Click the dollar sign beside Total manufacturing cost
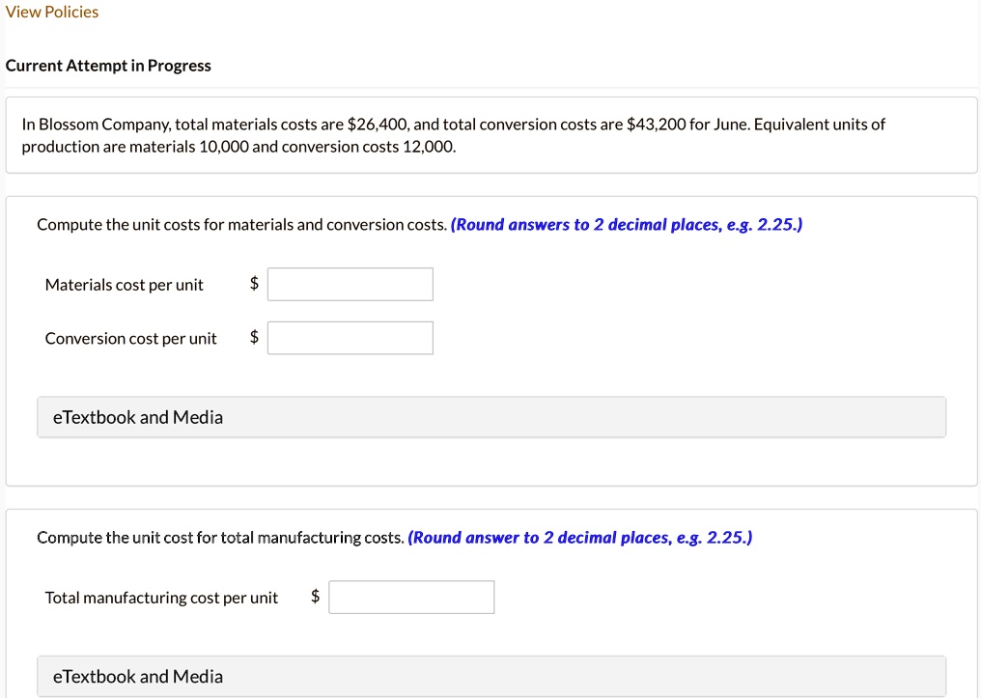 (x=313, y=597)
